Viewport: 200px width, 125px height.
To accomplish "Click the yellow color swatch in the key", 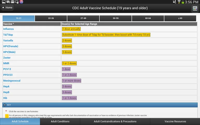I will click(x=7, y=116).
